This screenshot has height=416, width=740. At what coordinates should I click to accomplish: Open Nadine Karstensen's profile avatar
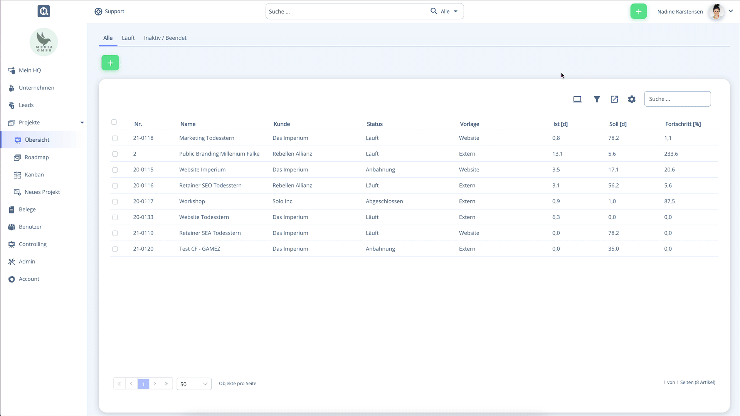(716, 12)
